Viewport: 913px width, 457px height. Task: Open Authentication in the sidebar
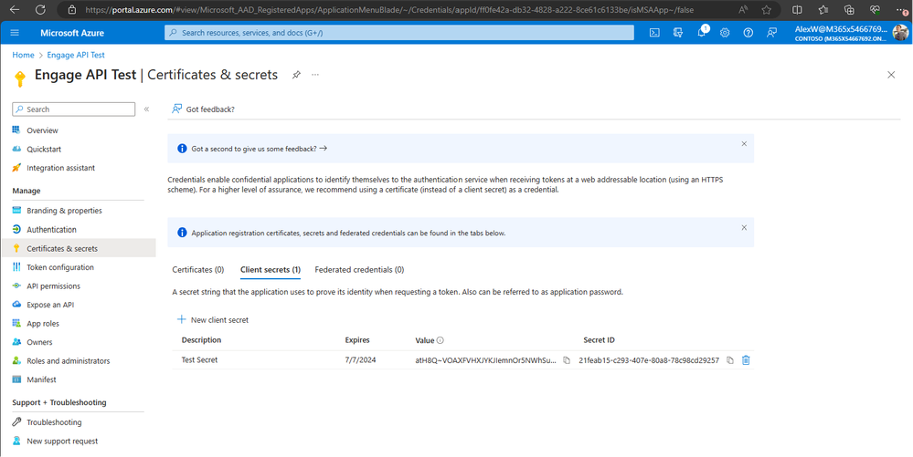[51, 229]
